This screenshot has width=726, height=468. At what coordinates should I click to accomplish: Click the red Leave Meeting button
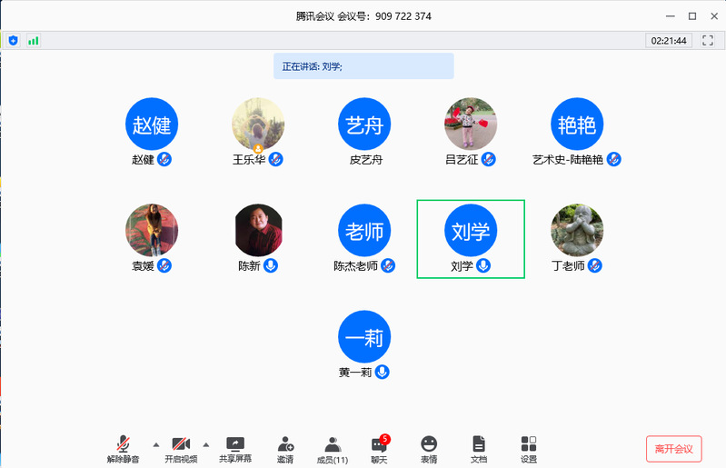[673, 448]
